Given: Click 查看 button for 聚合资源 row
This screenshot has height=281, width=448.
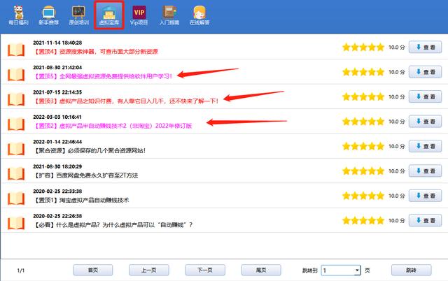Looking at the screenshot, I should [x=425, y=146].
